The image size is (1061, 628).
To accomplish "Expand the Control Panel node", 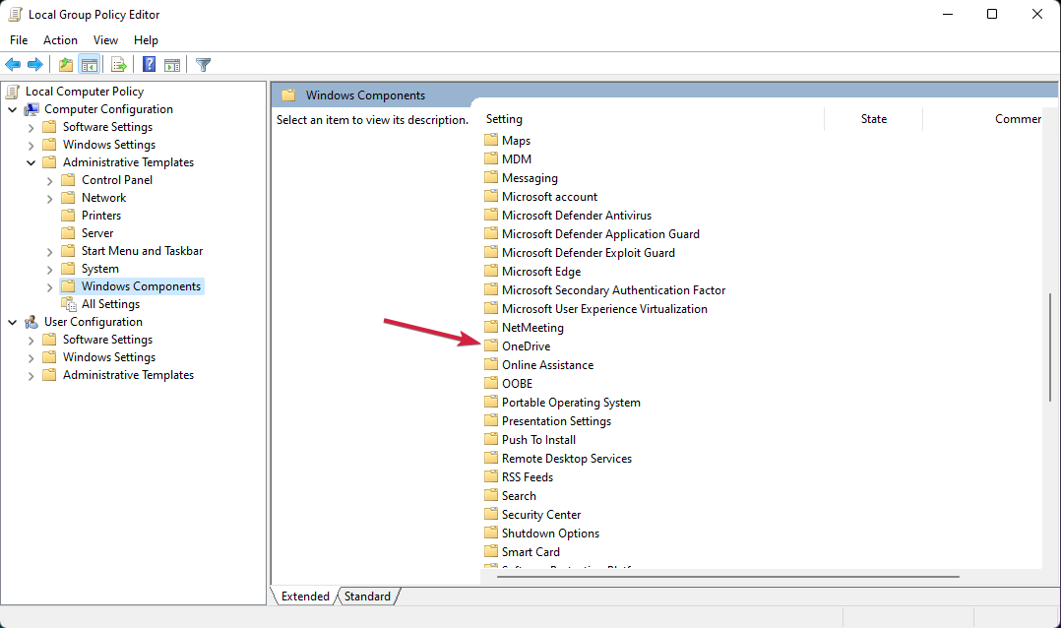I will 49,181.
